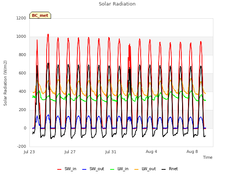This screenshot has width=235, height=176.
Task: Click the 800 y-axis tick label
Action: [x=22, y=55]
